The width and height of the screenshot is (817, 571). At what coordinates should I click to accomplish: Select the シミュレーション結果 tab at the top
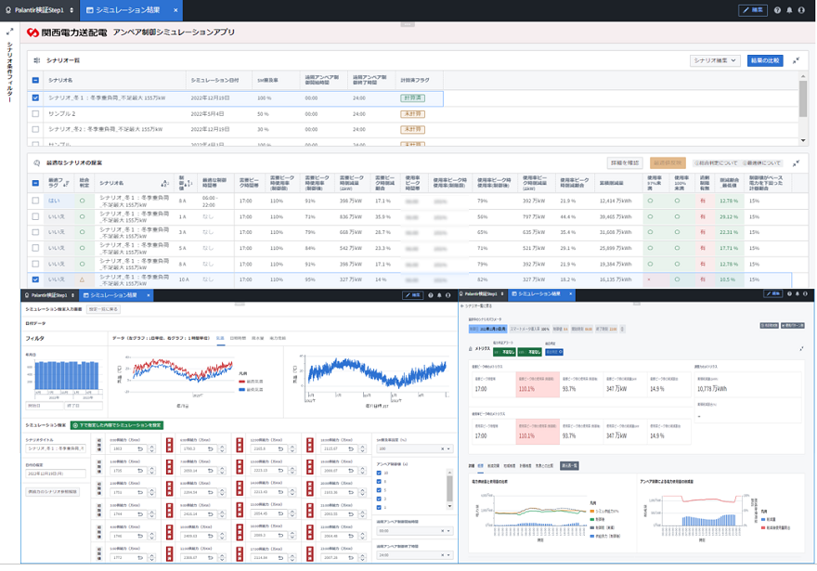130,10
